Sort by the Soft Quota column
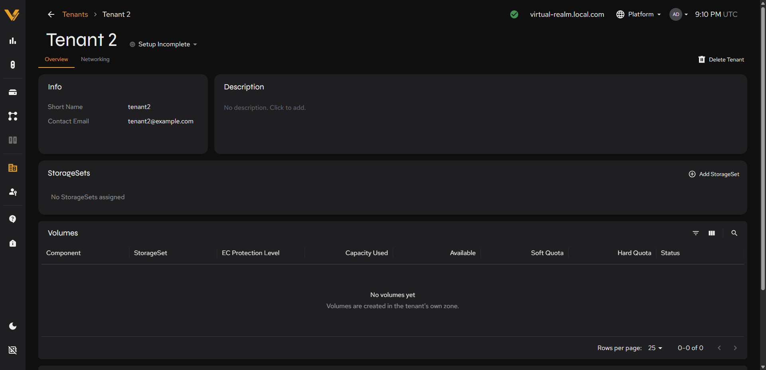The height and width of the screenshot is (370, 766). (x=547, y=253)
